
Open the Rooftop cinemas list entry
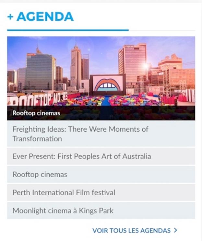[x=40, y=175]
